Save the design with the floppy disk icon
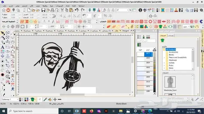 (x=43, y=10)
